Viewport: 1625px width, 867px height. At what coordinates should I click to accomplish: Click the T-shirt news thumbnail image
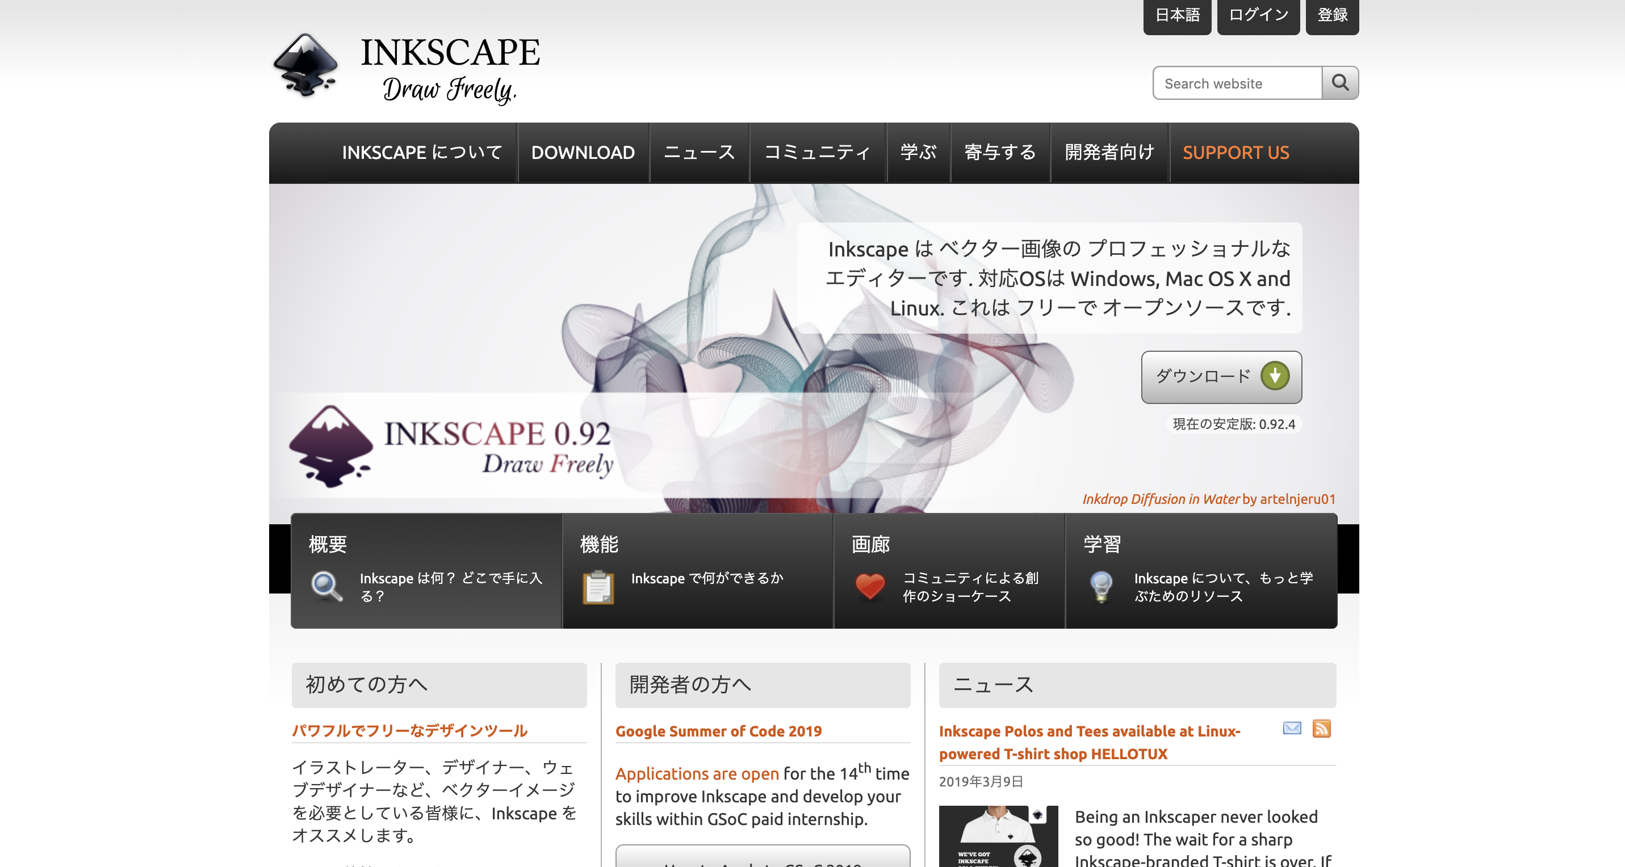(x=998, y=836)
